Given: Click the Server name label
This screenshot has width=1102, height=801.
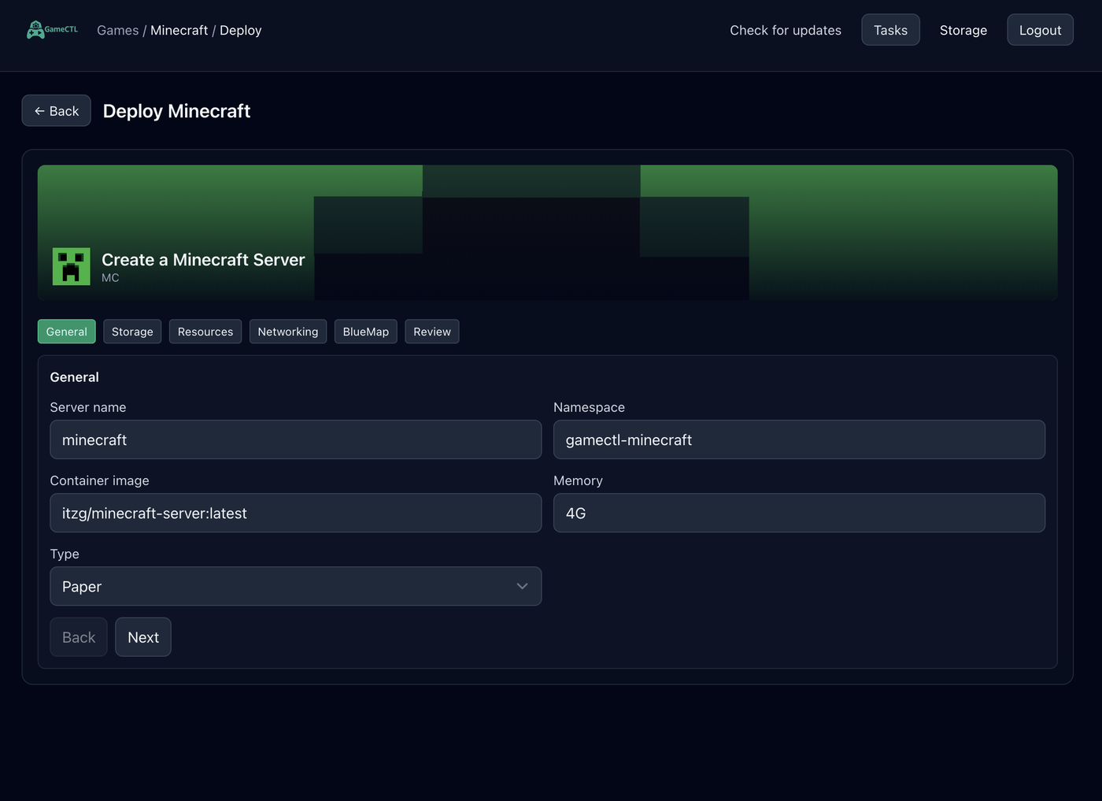Looking at the screenshot, I should [x=88, y=407].
